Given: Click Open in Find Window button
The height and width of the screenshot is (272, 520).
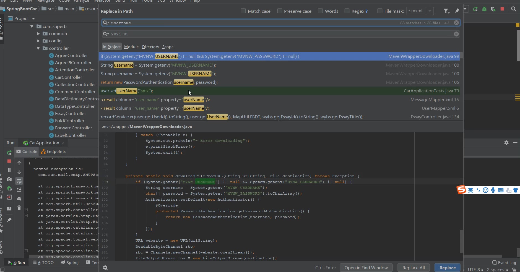Looking at the screenshot, I should 366,268.
